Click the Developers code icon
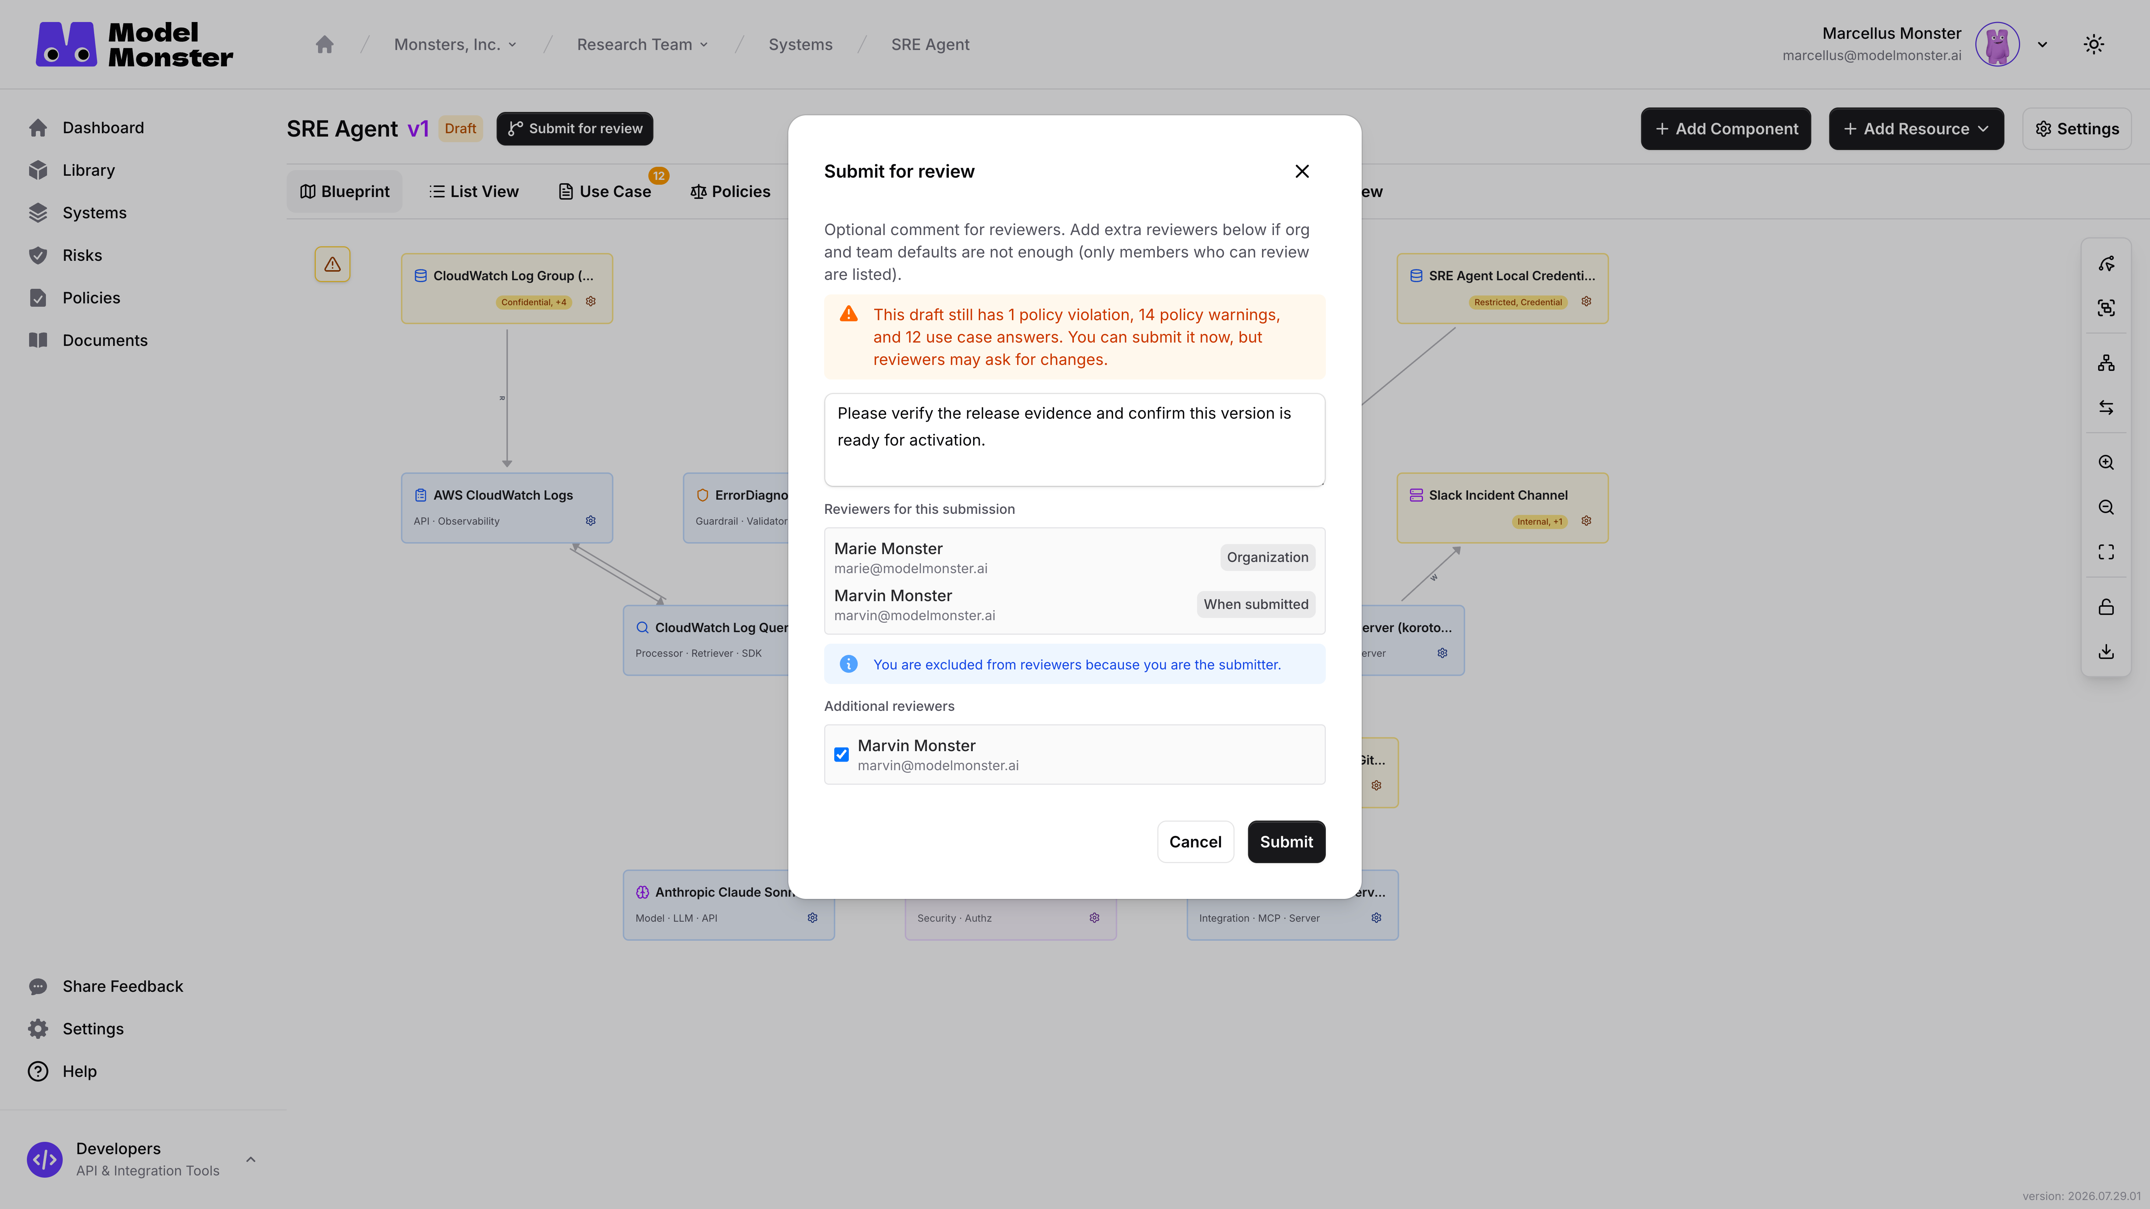This screenshot has height=1209, width=2150. point(44,1160)
